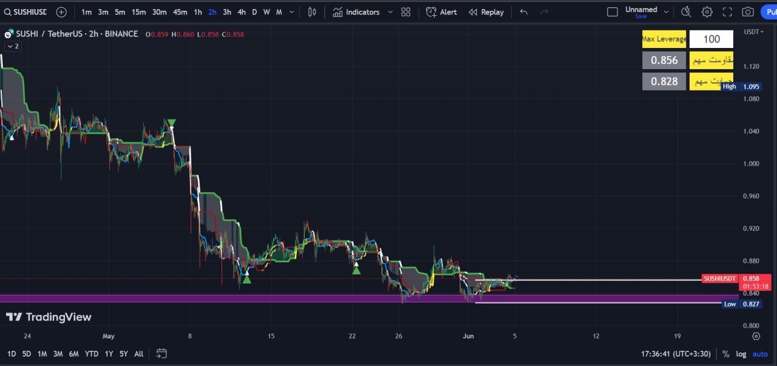Viewport: 777px width, 366px height.
Task: Toggle the log scale option
Action: 741,354
